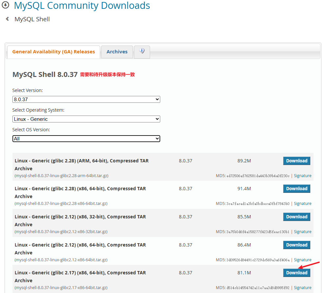This screenshot has height=293, width=328.
Task: Open the Select OS Version dropdown showing All
Action: 86,139
